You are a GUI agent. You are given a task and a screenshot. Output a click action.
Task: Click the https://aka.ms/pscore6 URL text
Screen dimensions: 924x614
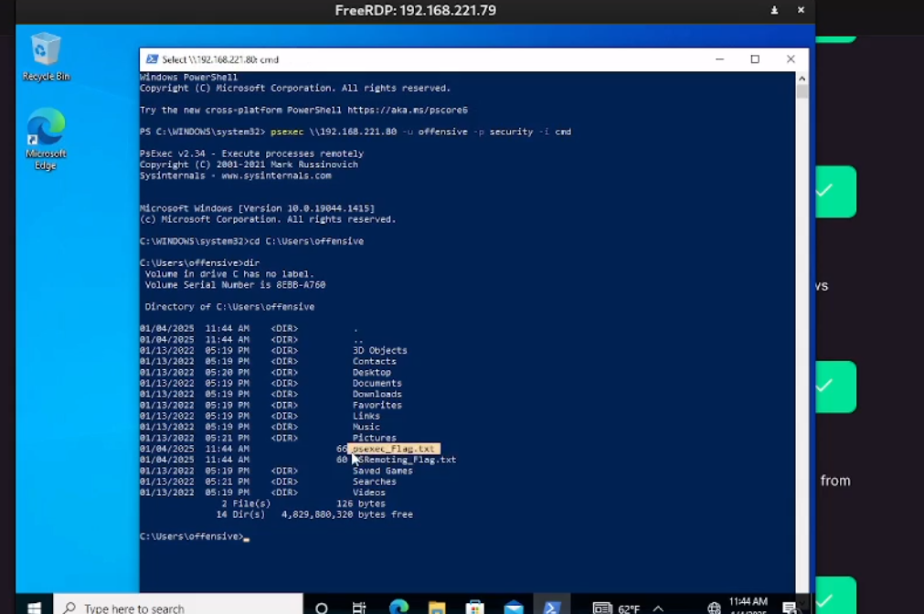coord(408,110)
